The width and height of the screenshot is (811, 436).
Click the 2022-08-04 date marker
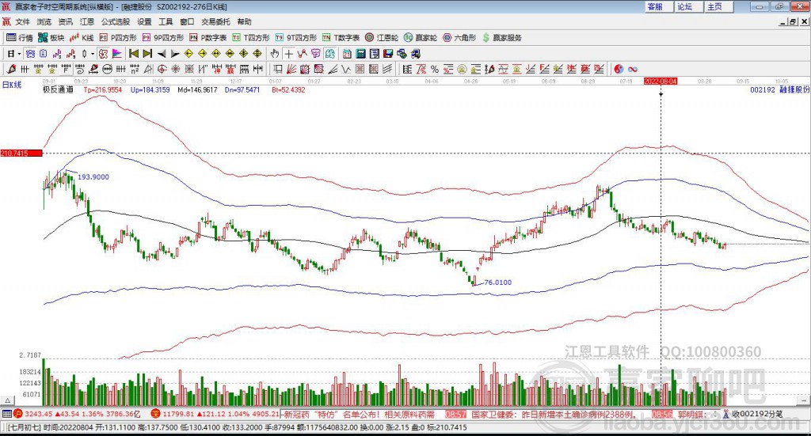[x=661, y=81]
